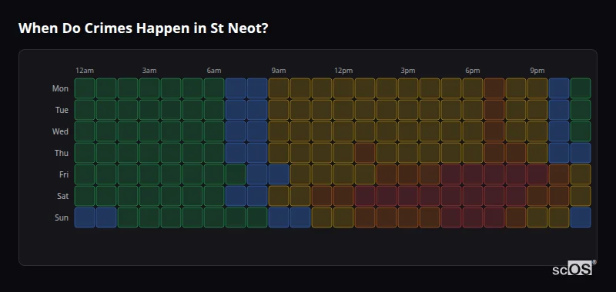This screenshot has width=616, height=292.
Task: Select the Saturday 6am green cell
Action: (214, 196)
